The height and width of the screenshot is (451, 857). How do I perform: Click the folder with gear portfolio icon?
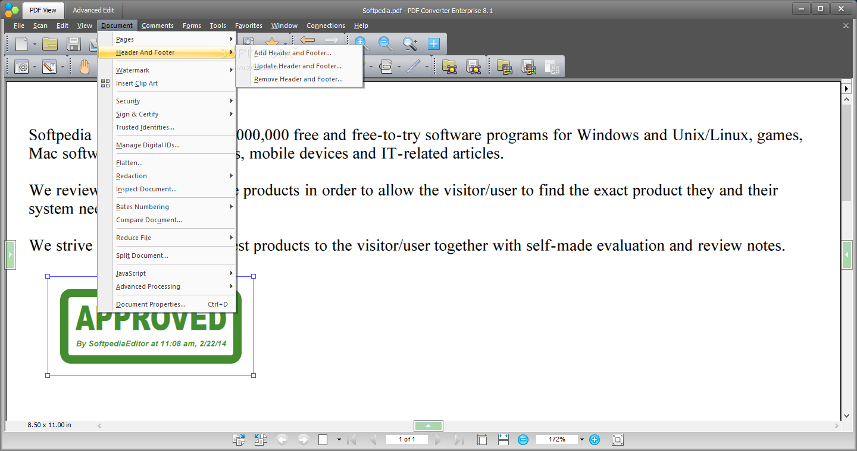click(x=449, y=67)
